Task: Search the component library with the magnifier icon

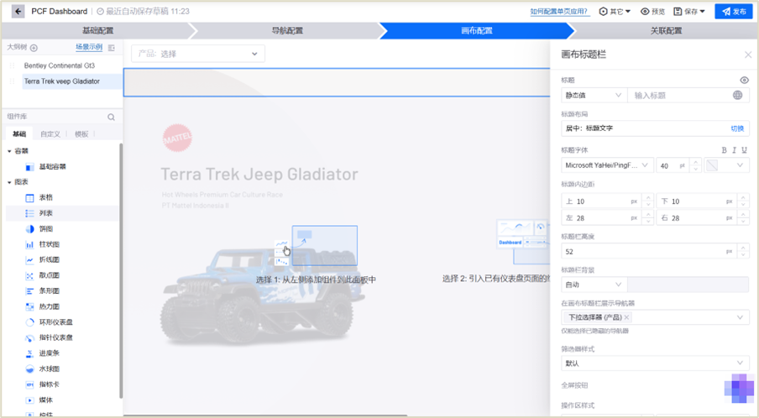Action: (x=111, y=118)
